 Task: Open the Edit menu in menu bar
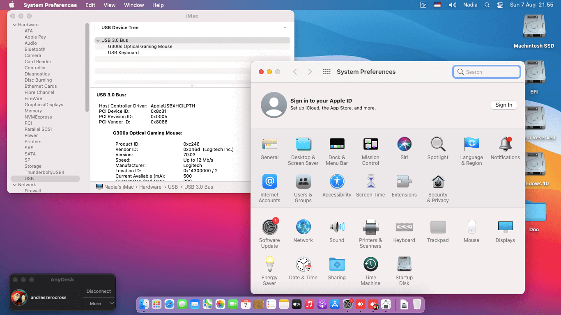coord(90,5)
